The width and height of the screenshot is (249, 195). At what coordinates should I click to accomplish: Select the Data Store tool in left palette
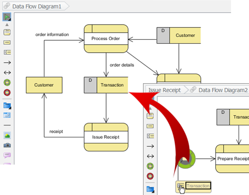7,53
